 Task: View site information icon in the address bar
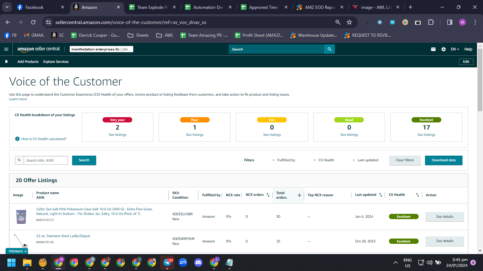point(49,22)
